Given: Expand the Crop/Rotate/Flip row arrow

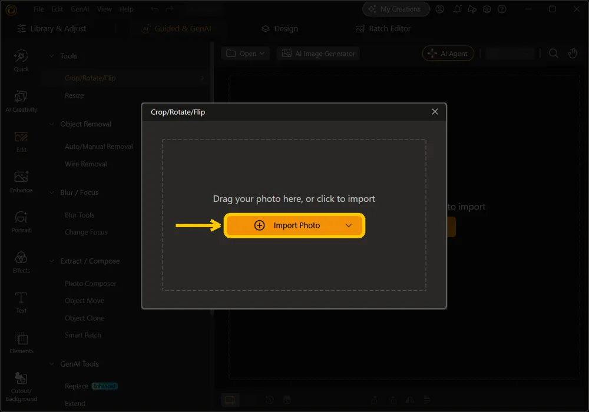Looking at the screenshot, I should [202, 78].
